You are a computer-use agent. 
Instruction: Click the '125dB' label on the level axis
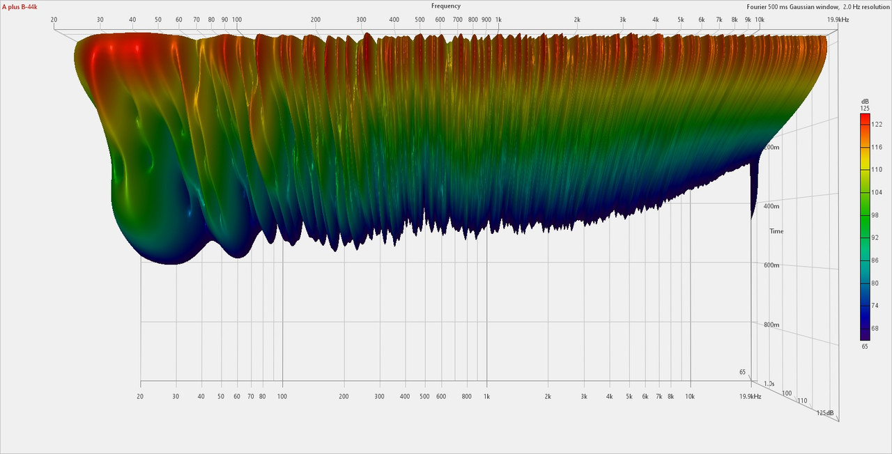[825, 413]
